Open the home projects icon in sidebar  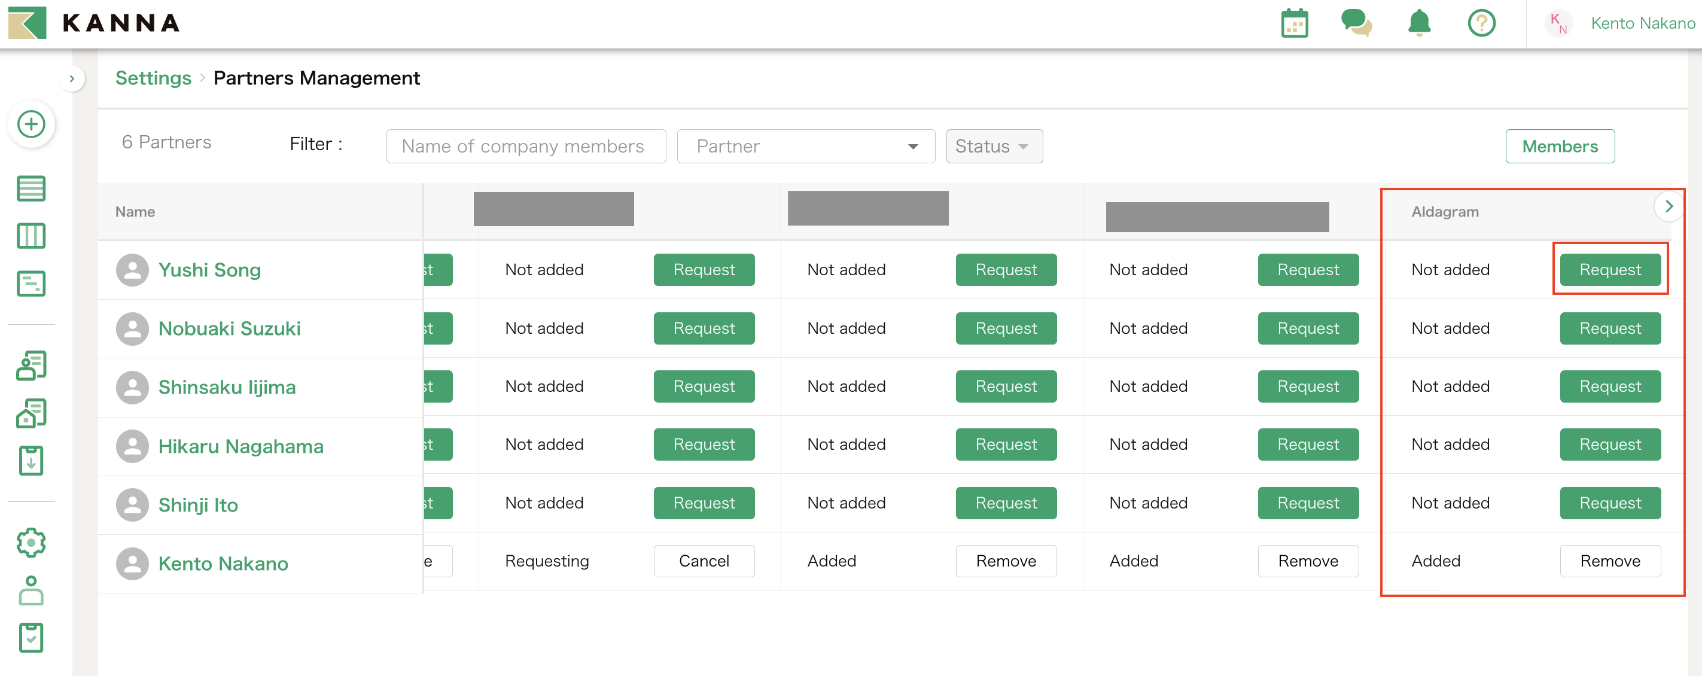click(31, 413)
